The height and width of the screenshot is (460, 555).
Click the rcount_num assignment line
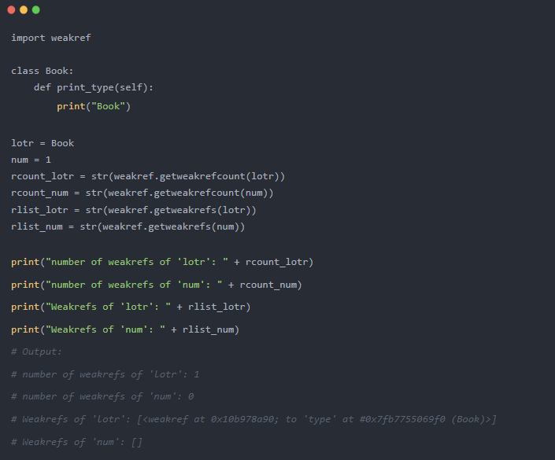[142, 193]
